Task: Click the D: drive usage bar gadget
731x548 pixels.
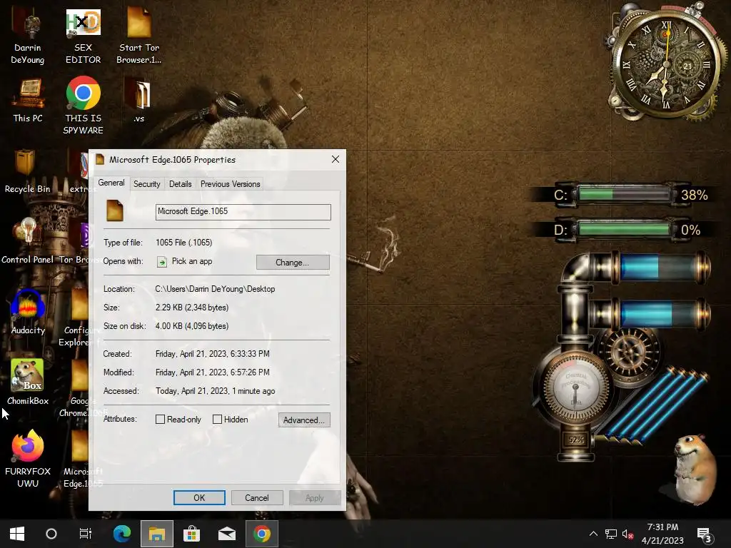Action: [622, 230]
